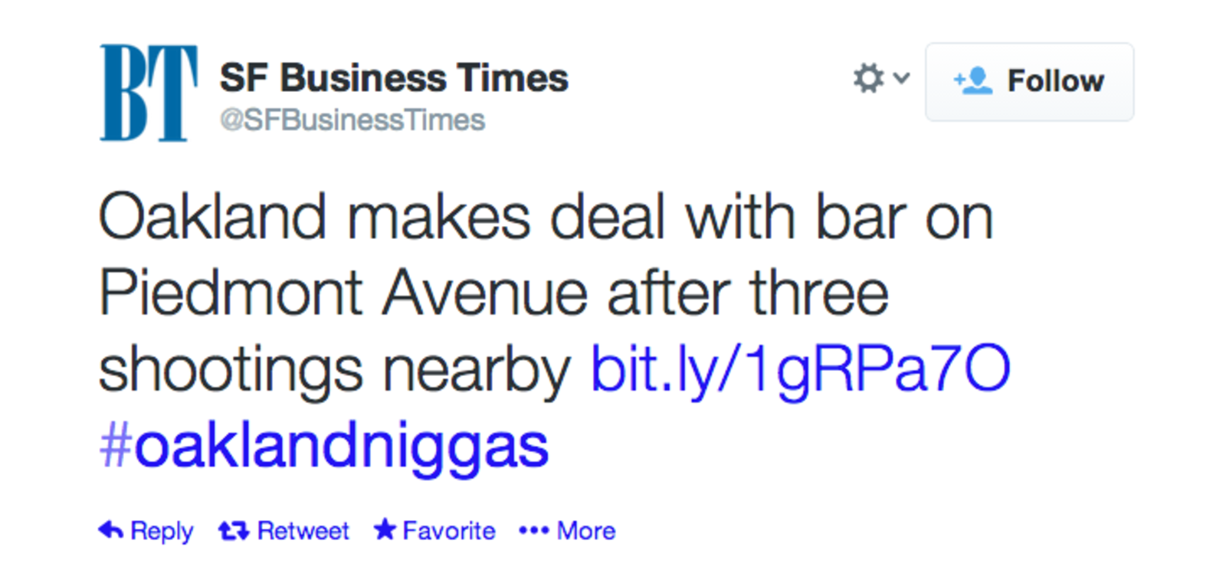The height and width of the screenshot is (580, 1226).
Task: Expand the chevron beside the gear icon
Action: 902,78
